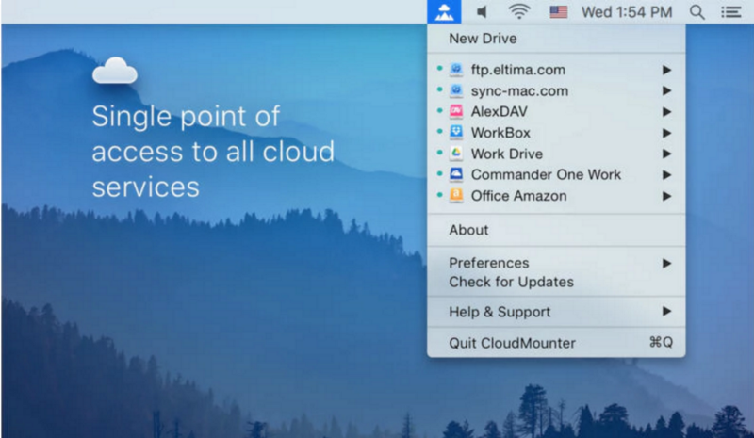Click the Commander One Work OneDrive icon
754x438 pixels.
[x=456, y=174]
